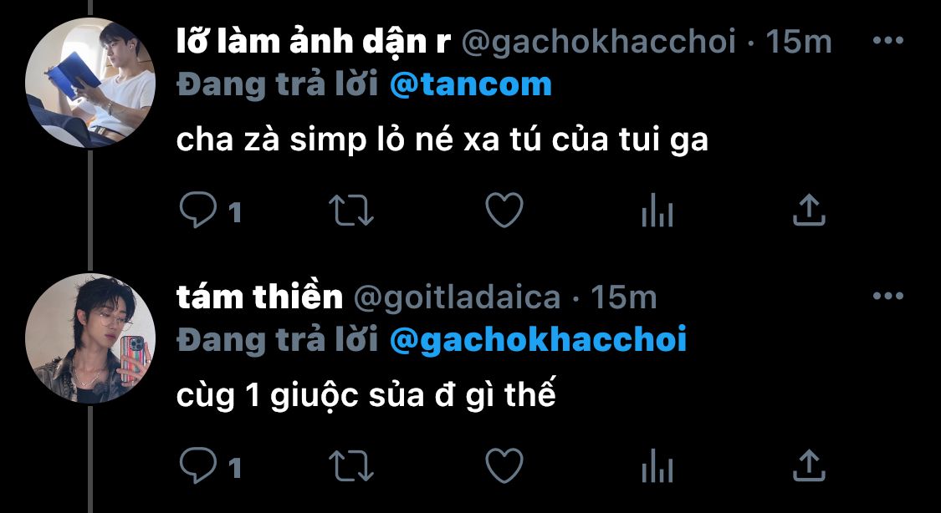The height and width of the screenshot is (513, 941).
Task: Like tám thiền's tweet
Action: pos(504,465)
